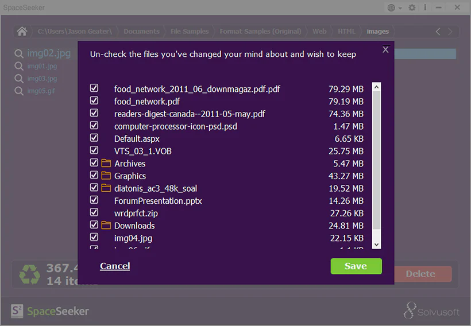
Task: Click magnifier icon next to img03.jpg
Action: [x=19, y=79]
